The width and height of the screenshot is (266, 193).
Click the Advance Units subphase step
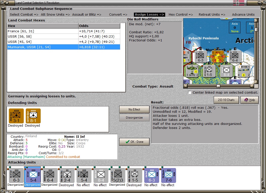coord(243,15)
